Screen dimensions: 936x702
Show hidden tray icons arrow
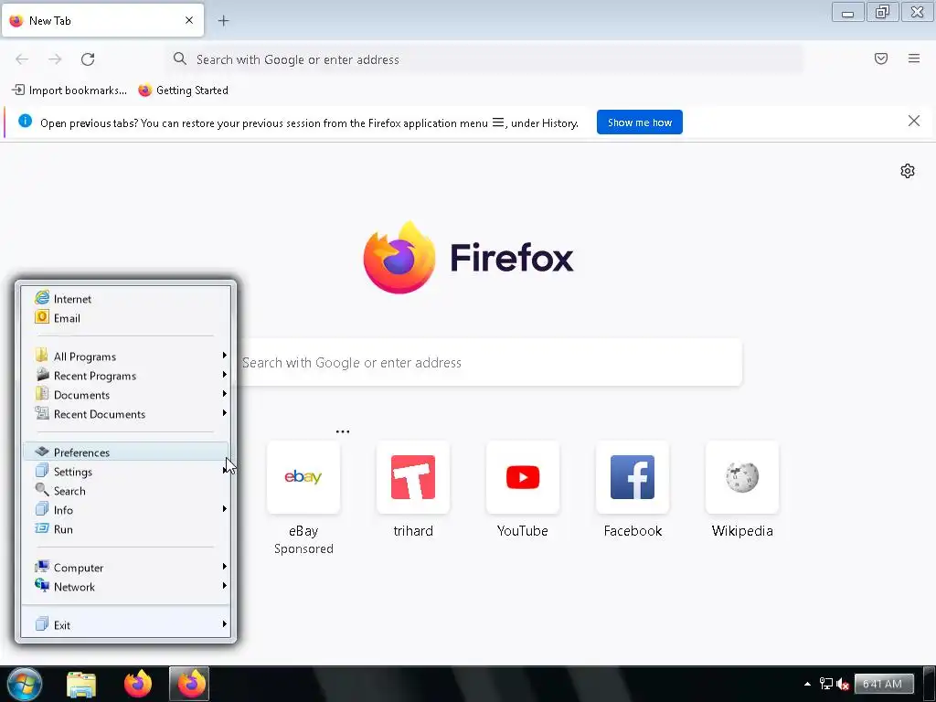point(807,684)
